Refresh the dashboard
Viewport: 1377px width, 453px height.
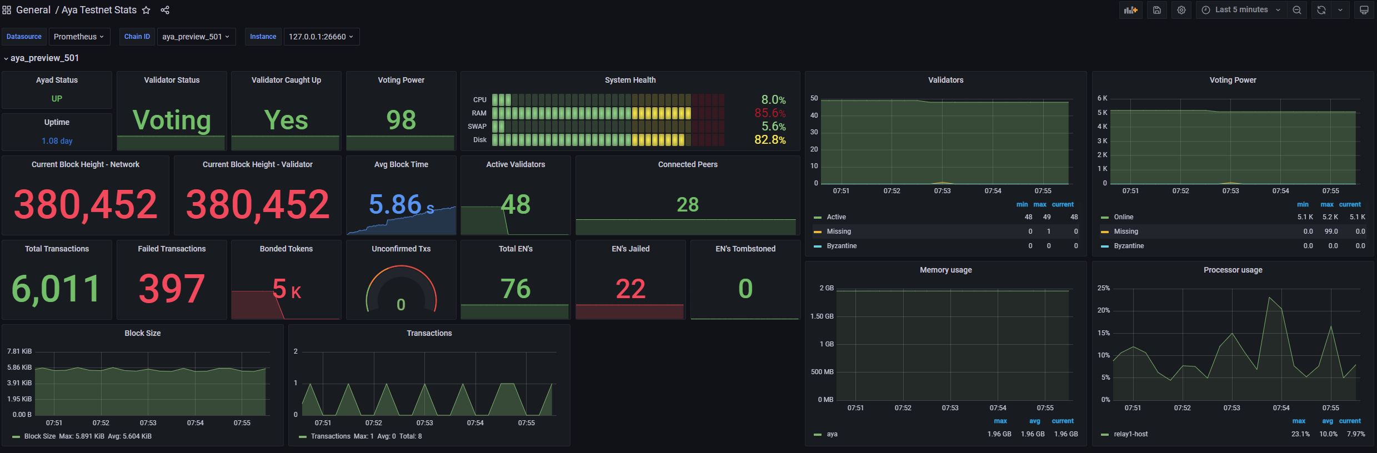(1321, 10)
